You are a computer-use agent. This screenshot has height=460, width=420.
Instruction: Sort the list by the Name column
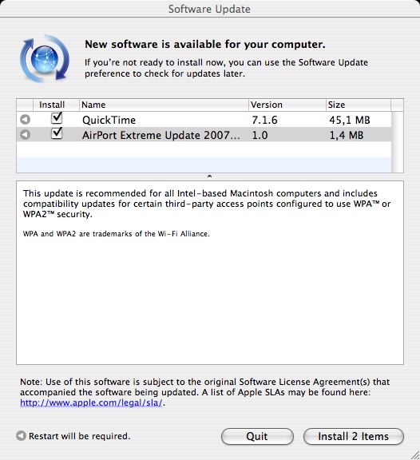click(x=164, y=105)
